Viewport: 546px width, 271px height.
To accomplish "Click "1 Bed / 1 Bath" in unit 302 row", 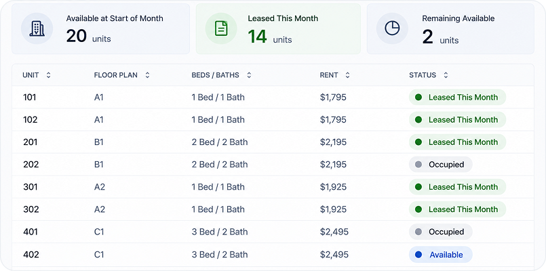I will coord(218,209).
